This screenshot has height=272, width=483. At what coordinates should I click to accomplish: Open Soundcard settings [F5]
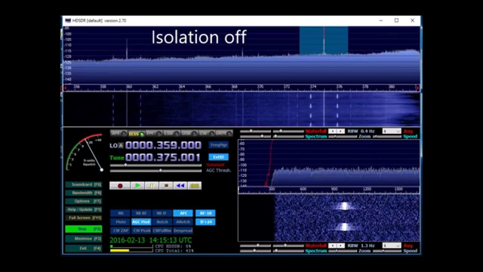point(84,185)
